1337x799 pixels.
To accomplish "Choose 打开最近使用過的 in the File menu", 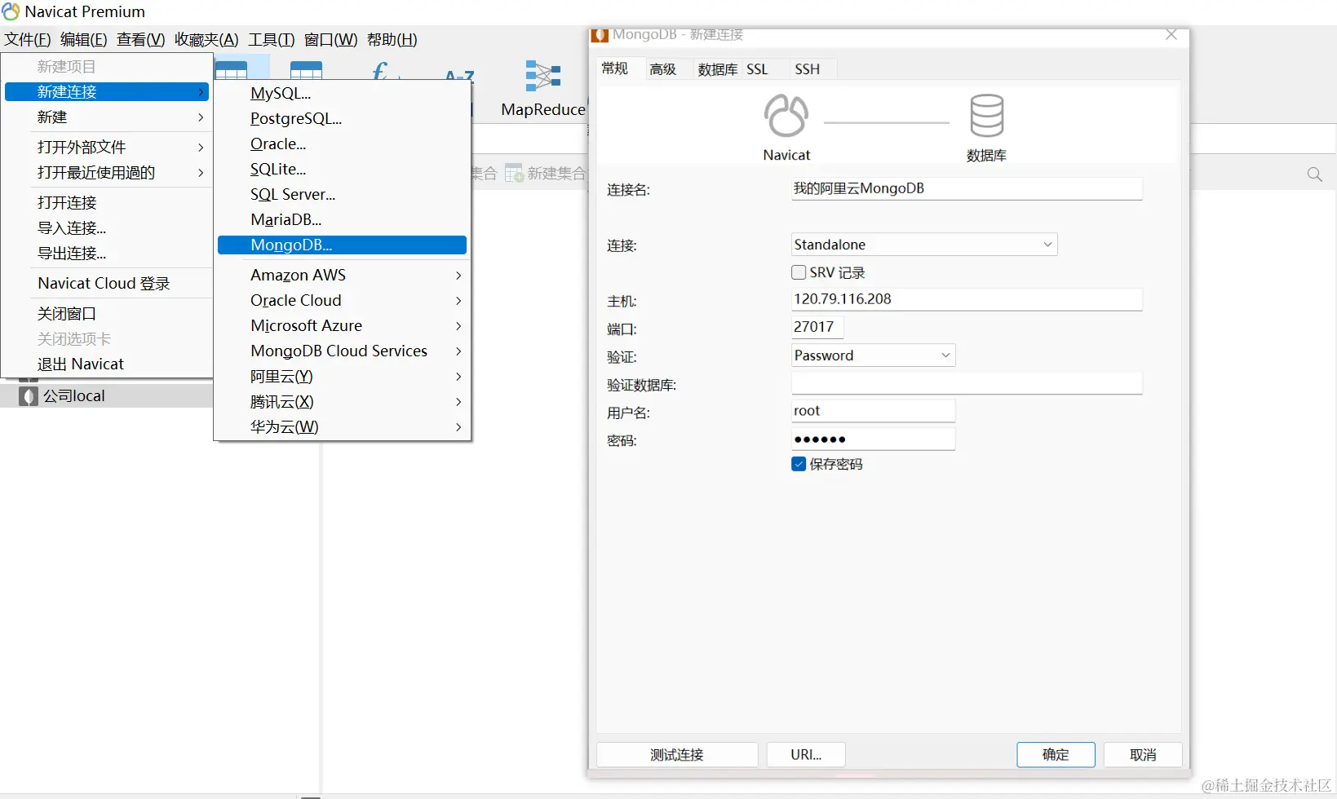I will (107, 173).
